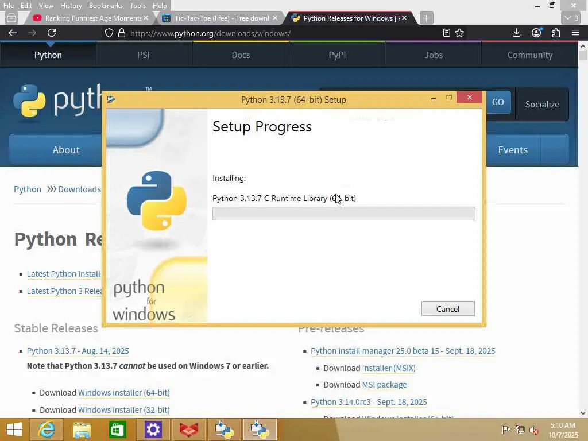This screenshot has height=441, width=588.
Task: Open File Explorer from taskbar
Action: click(82, 430)
